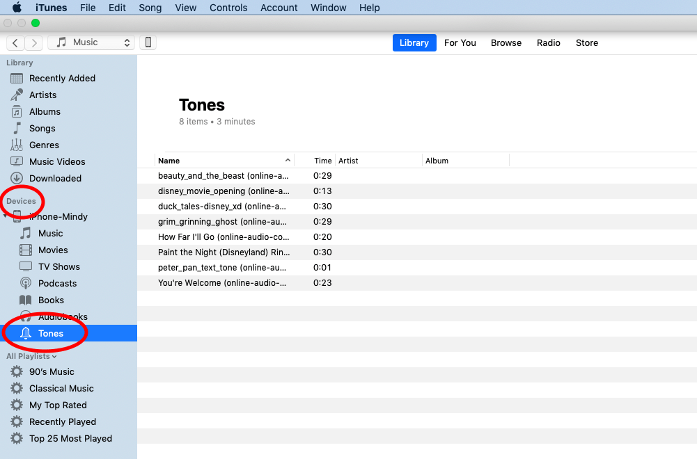Click the My Top Rated gear icon
Viewport: 697px width, 459px height.
tap(17, 405)
